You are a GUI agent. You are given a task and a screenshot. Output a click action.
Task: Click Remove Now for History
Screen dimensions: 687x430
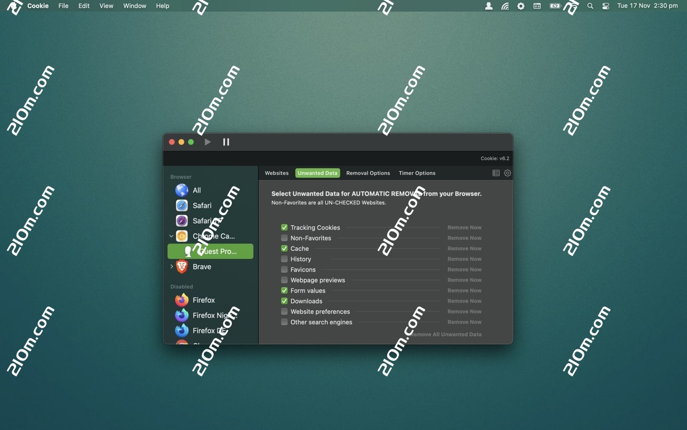coord(464,259)
